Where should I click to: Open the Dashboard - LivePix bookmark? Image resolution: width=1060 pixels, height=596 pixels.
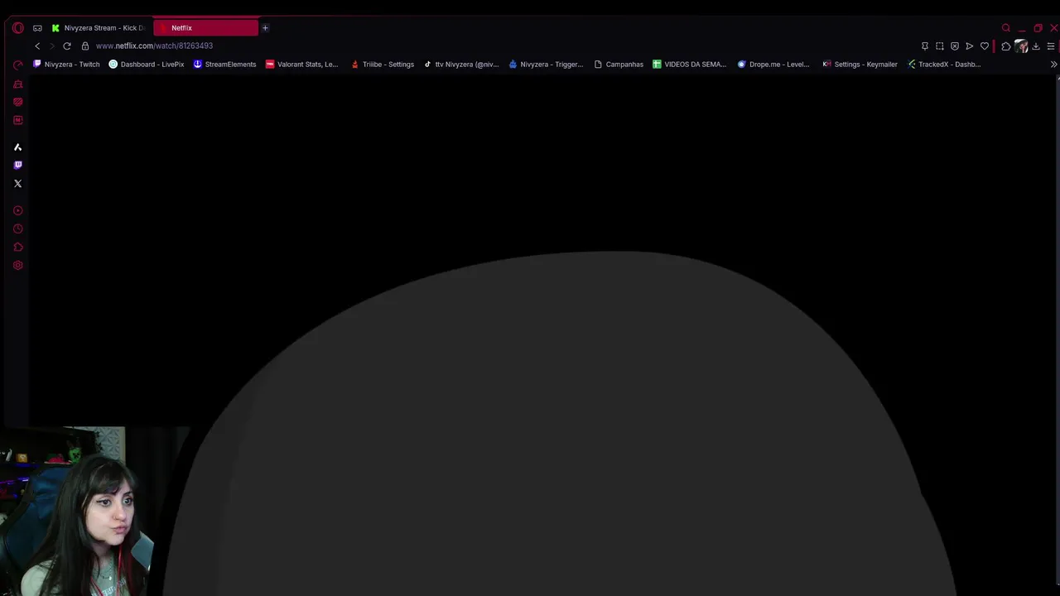click(x=147, y=65)
